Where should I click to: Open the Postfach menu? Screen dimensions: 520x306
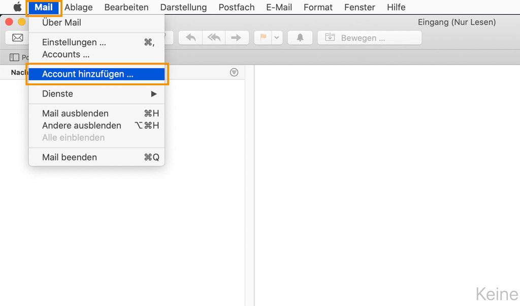(x=237, y=7)
